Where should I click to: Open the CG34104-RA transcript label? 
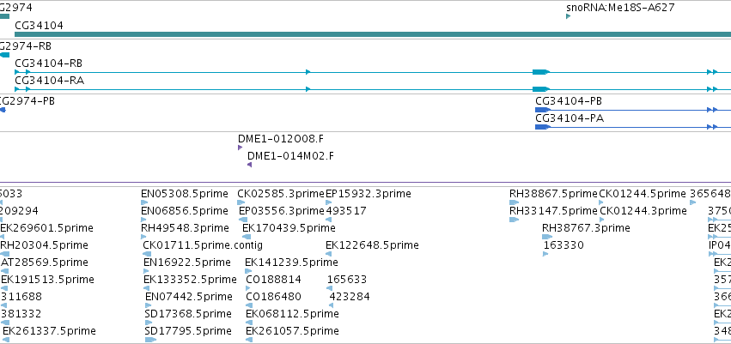(50, 80)
